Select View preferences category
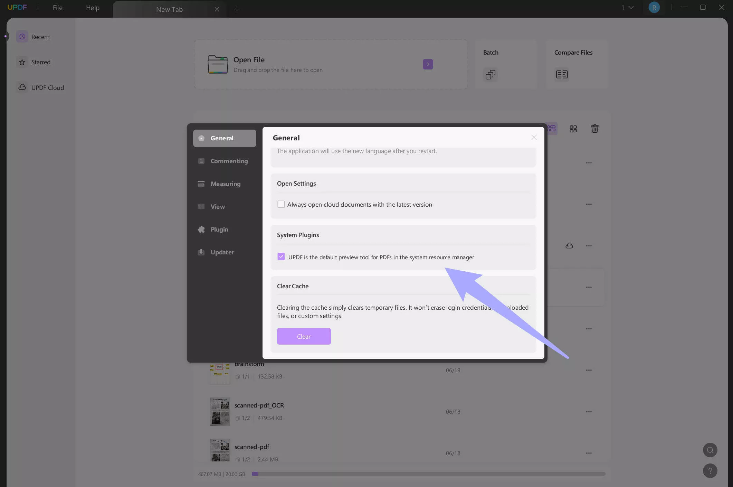 tap(225, 207)
